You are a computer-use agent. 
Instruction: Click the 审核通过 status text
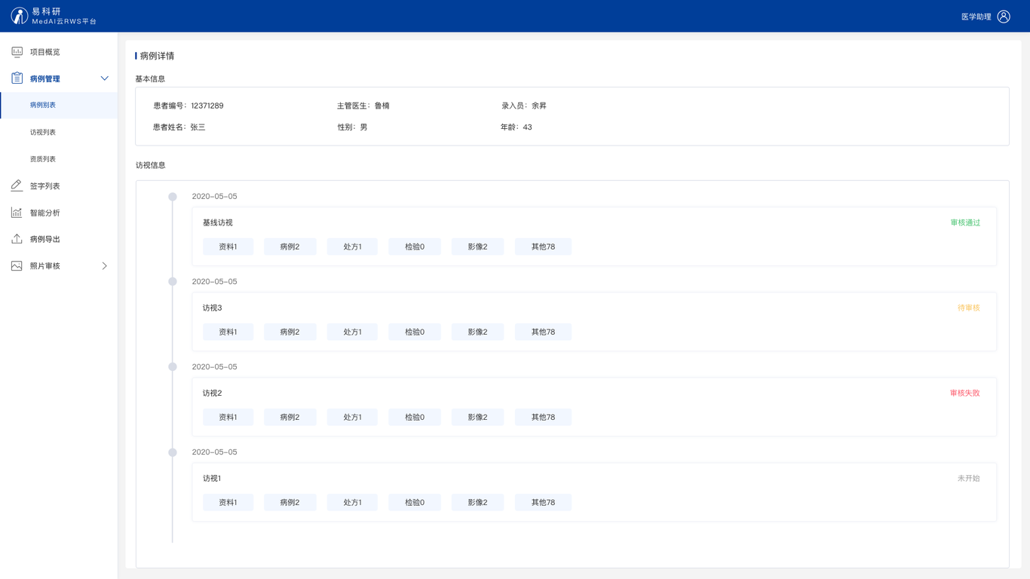tap(965, 222)
